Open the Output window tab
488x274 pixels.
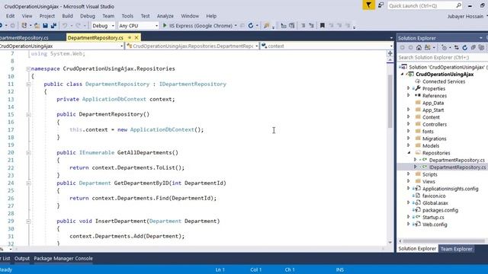[x=22, y=259]
